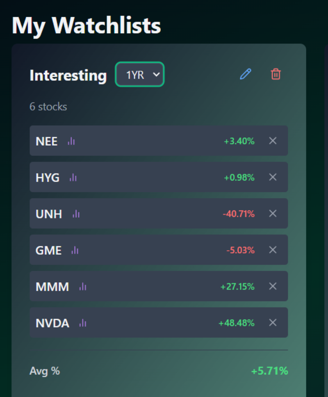
Task: Click the Interesting watchlist title
Action: (x=68, y=75)
